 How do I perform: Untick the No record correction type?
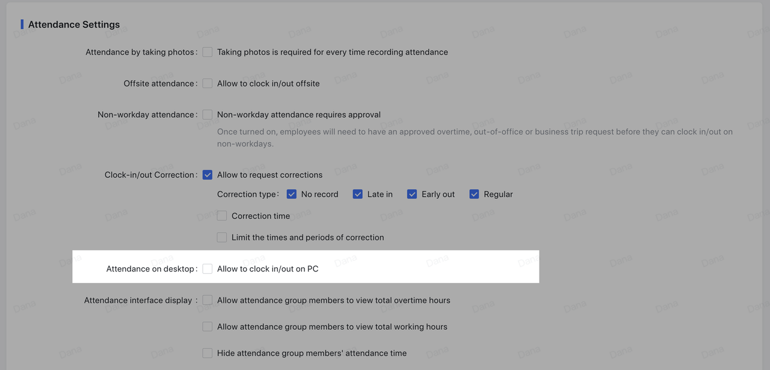point(292,194)
